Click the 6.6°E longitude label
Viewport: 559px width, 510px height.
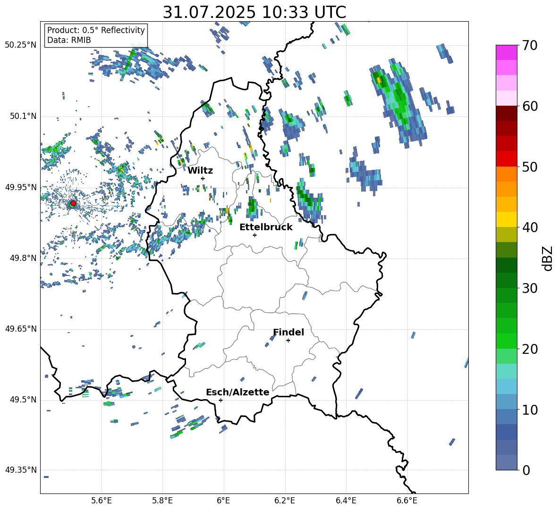(x=407, y=501)
